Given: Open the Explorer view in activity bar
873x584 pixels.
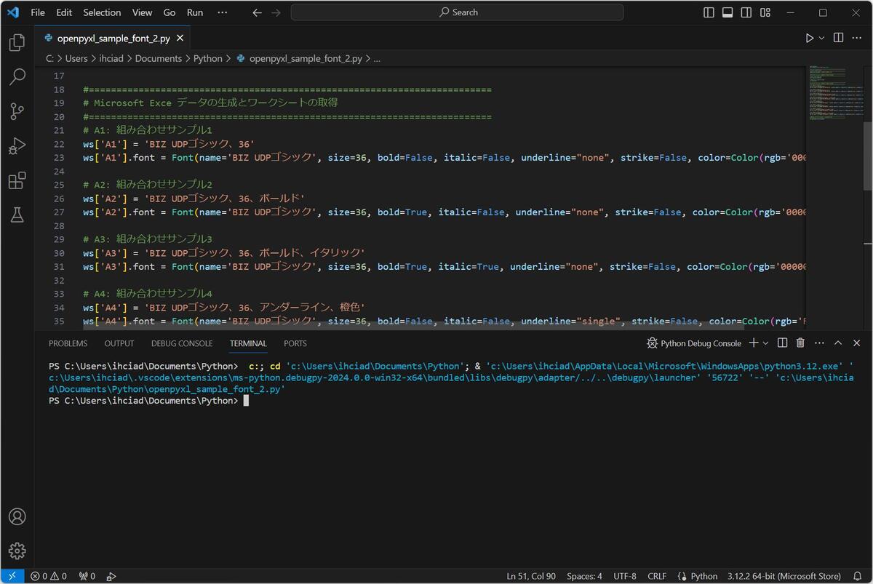Looking at the screenshot, I should point(17,43).
